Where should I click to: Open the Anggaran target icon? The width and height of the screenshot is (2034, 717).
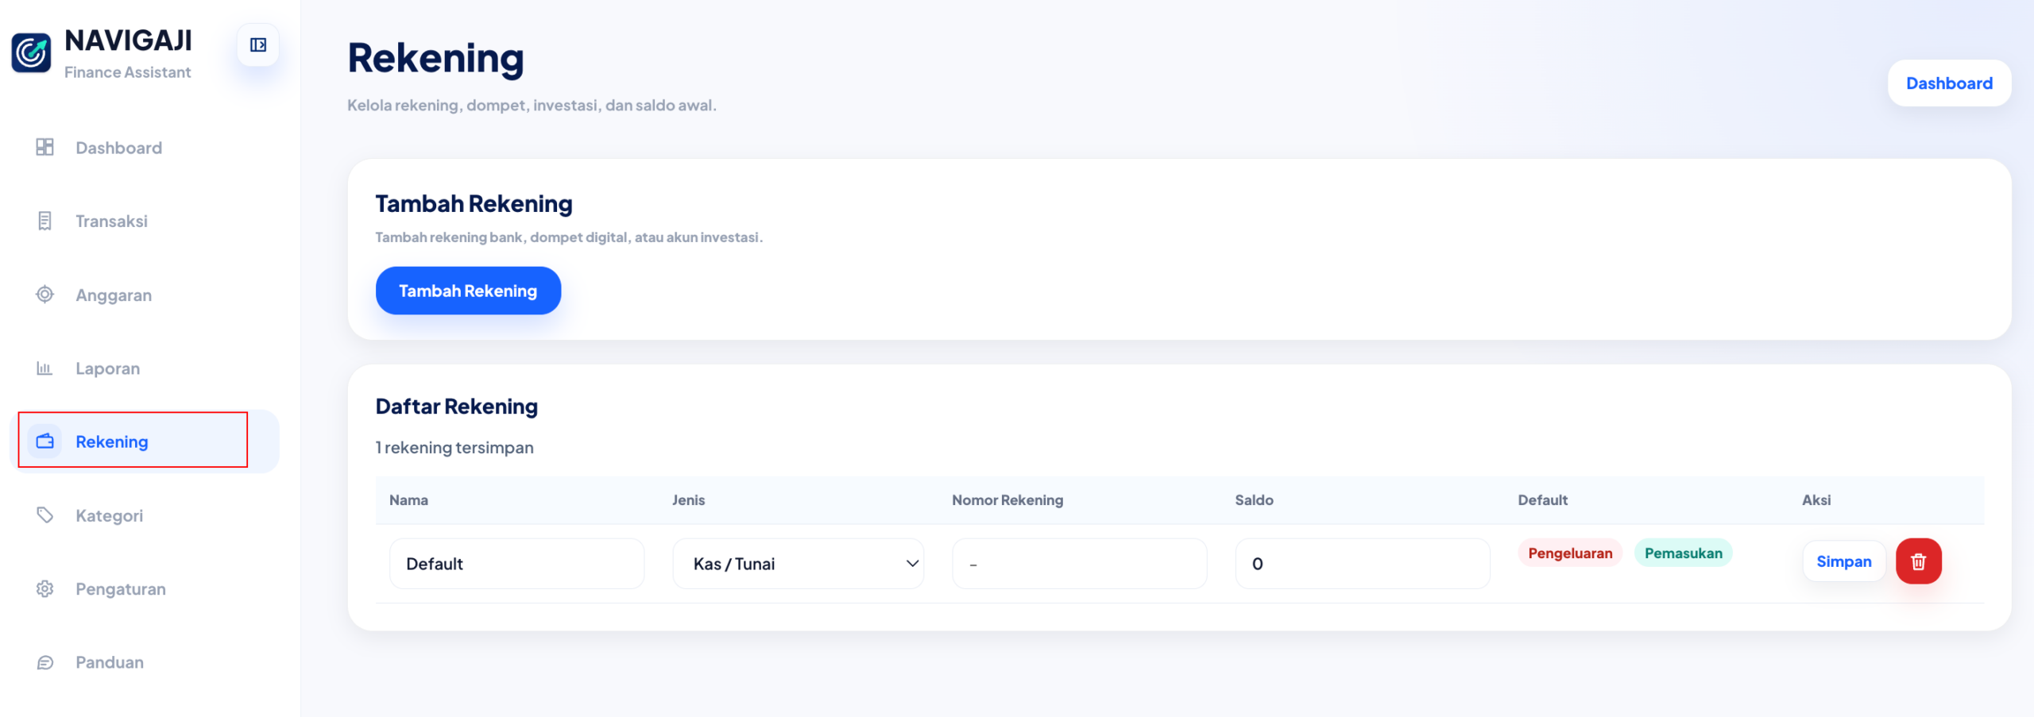pos(45,295)
